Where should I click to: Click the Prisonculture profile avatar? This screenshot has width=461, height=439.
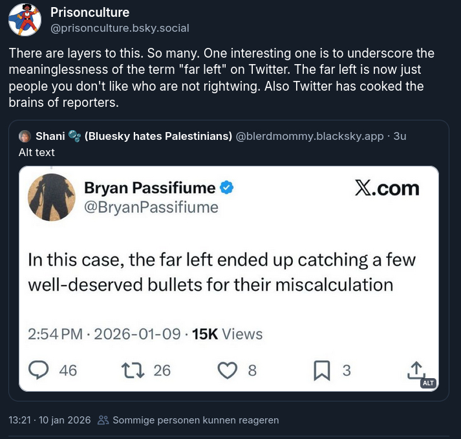coord(25,20)
